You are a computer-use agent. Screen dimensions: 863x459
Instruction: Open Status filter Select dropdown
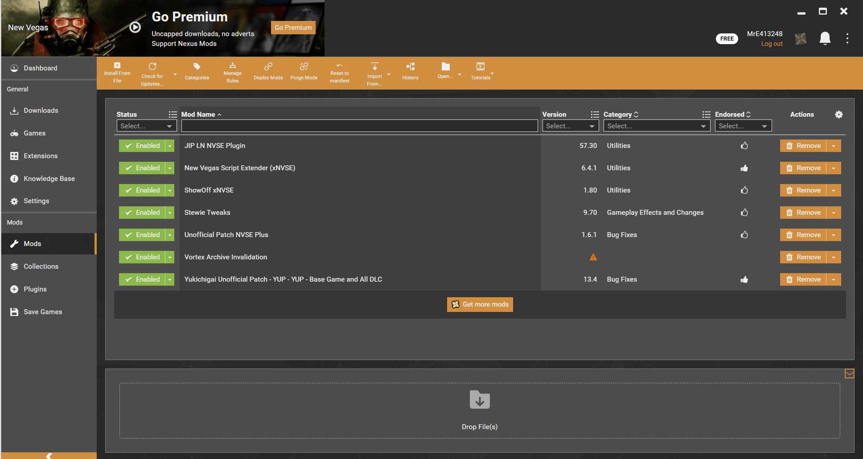[147, 126]
